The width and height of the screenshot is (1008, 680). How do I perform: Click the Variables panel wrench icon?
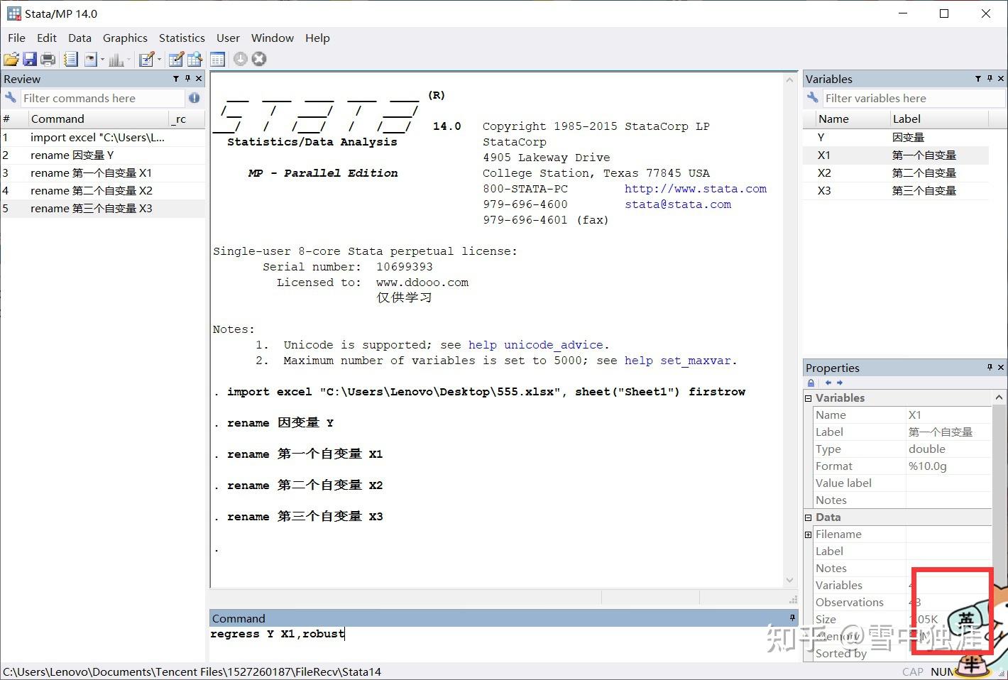pyautogui.click(x=812, y=98)
